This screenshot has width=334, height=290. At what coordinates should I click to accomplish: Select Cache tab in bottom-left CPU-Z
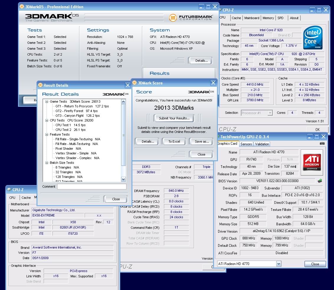[26, 198]
